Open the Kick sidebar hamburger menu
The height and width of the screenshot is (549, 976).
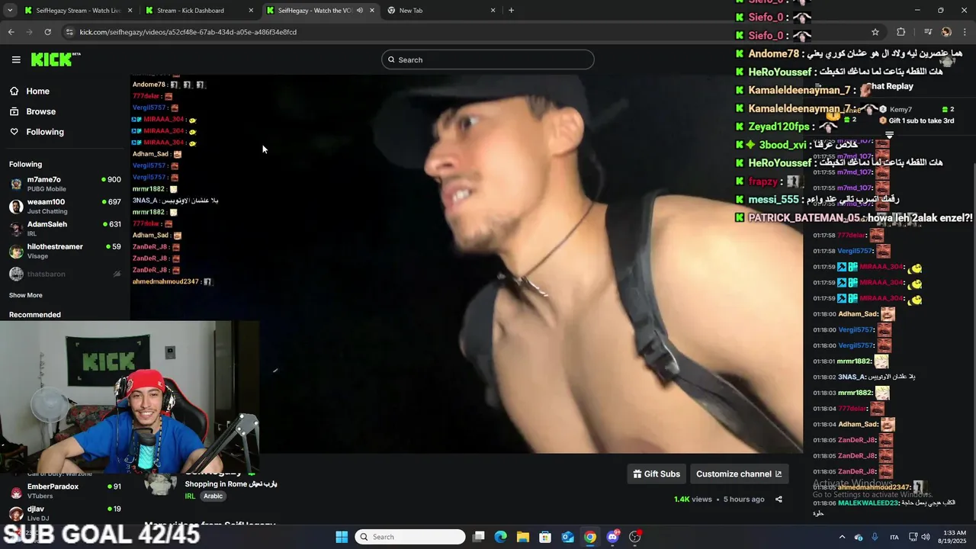pyautogui.click(x=16, y=59)
